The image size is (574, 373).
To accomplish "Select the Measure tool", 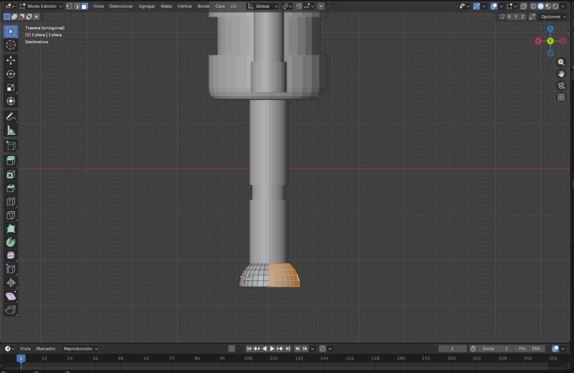I will tap(11, 131).
